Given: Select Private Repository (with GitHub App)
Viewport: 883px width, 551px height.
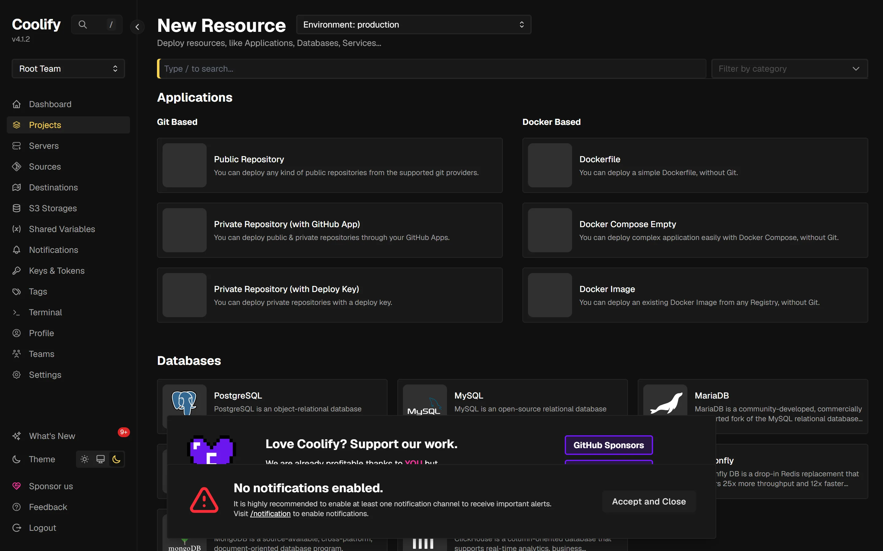Looking at the screenshot, I should coord(330,230).
